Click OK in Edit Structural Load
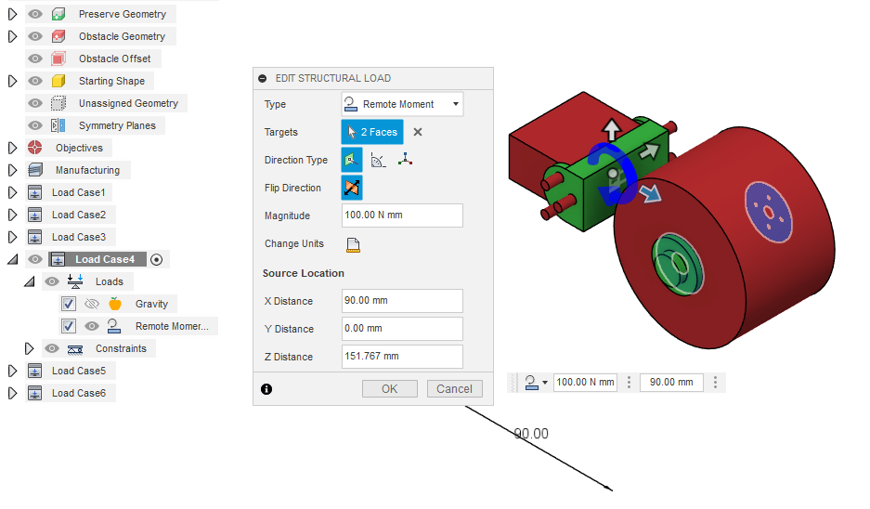This screenshot has width=870, height=509. (x=389, y=388)
